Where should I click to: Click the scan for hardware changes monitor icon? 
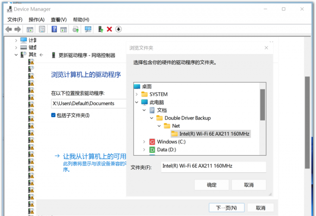(x=88, y=30)
